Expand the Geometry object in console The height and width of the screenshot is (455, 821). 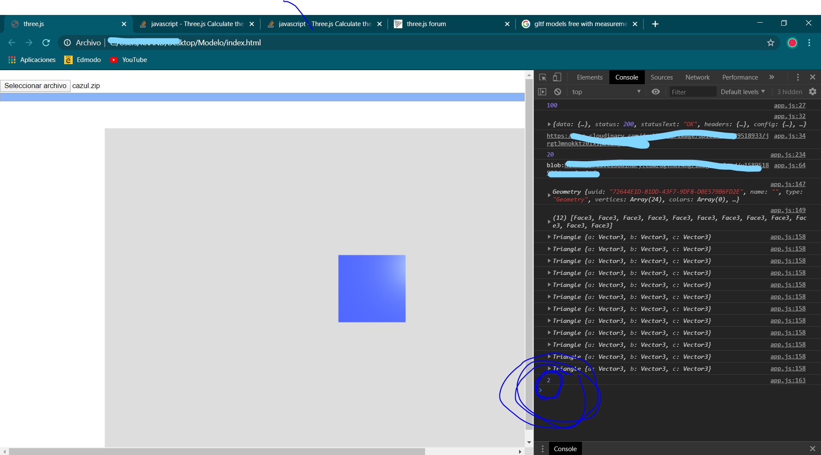point(549,195)
